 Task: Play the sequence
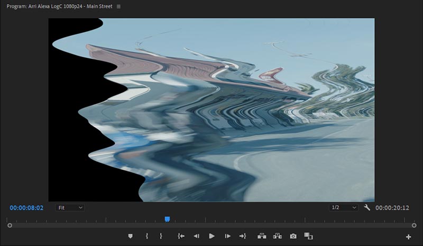coord(212,236)
